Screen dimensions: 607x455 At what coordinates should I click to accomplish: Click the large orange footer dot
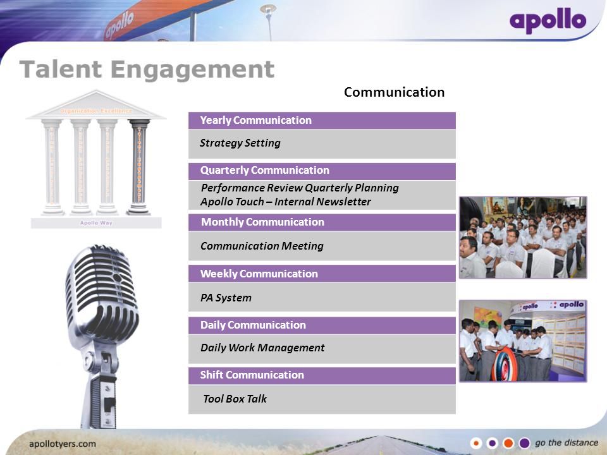tap(508, 443)
